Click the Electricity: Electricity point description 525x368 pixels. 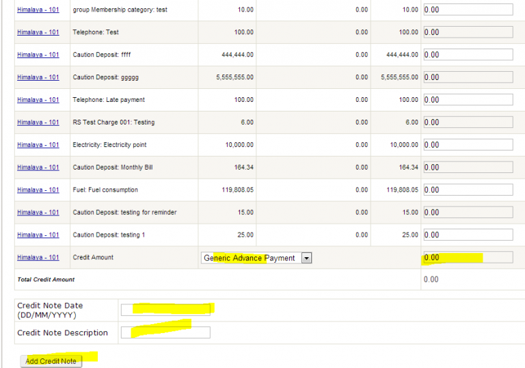tap(109, 145)
